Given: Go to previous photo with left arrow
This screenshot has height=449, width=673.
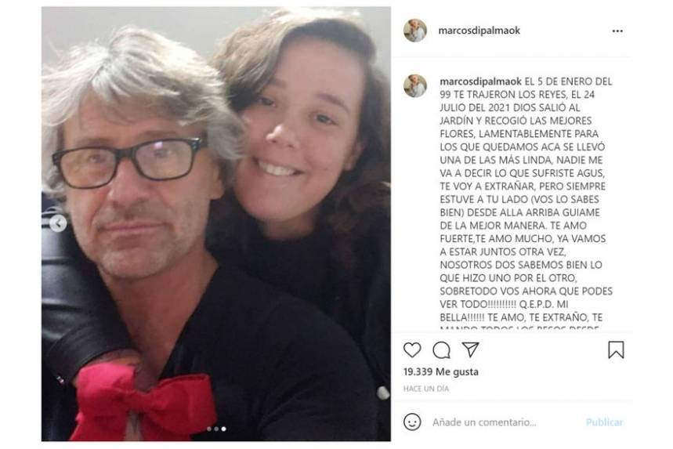Looking at the screenshot, I should pyautogui.click(x=58, y=223).
